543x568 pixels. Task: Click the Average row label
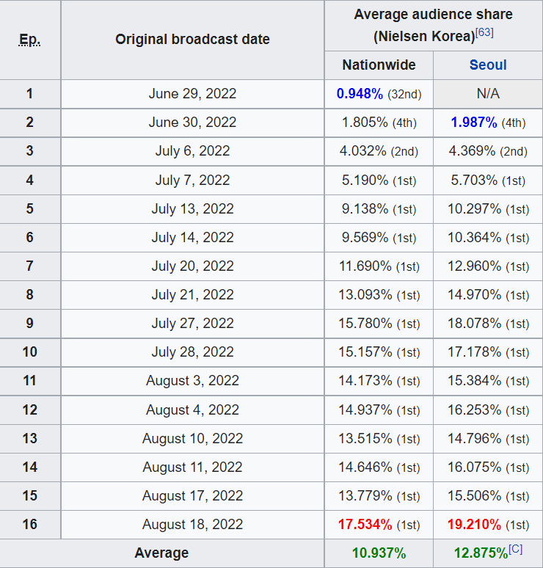pos(161,553)
